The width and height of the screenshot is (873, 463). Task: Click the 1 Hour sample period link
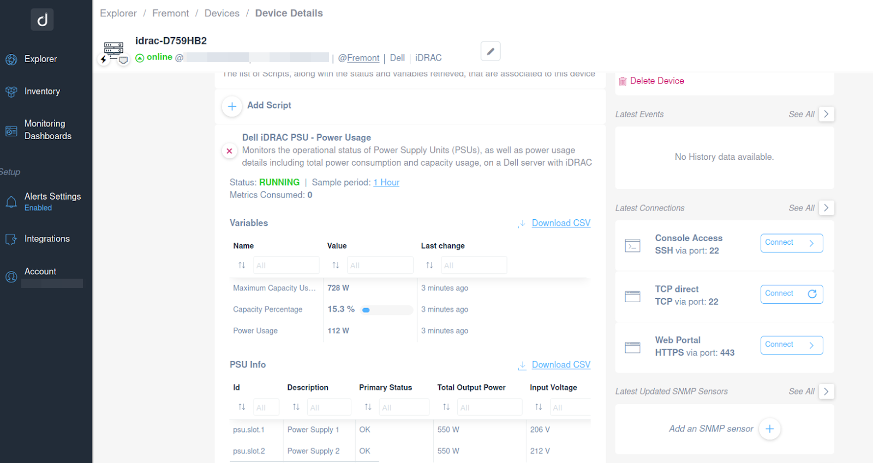click(x=386, y=182)
